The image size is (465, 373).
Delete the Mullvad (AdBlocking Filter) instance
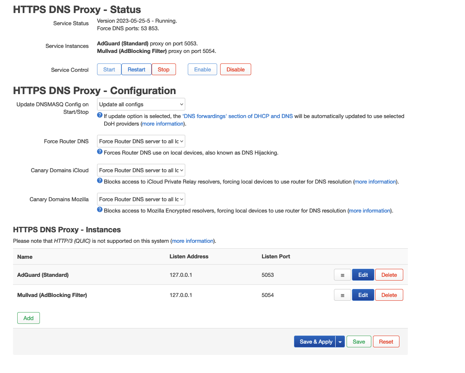(x=389, y=295)
